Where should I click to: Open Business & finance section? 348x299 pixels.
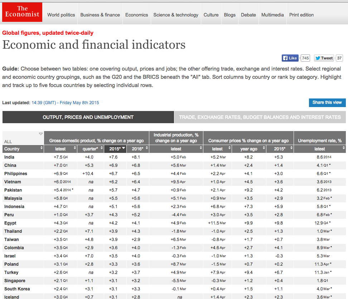point(100,15)
